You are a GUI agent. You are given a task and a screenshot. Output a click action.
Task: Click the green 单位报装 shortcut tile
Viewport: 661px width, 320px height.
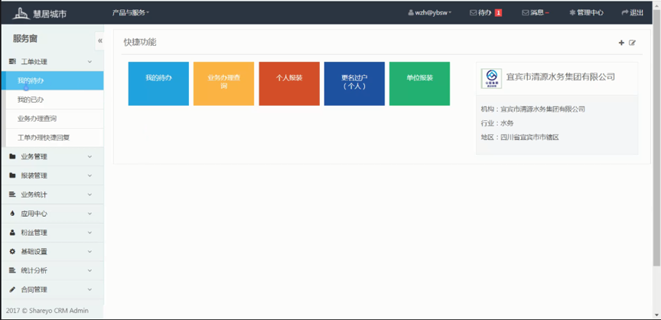pyautogui.click(x=419, y=83)
